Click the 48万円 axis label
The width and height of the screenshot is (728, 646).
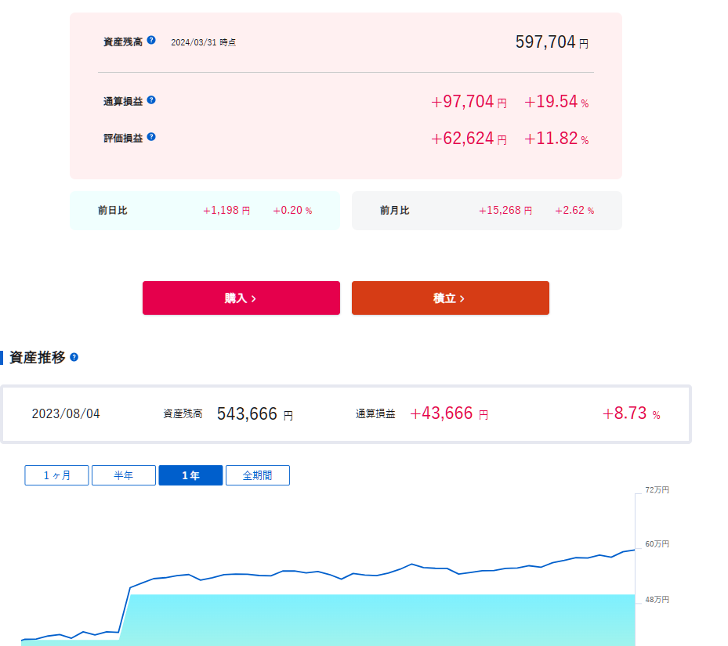click(x=657, y=600)
